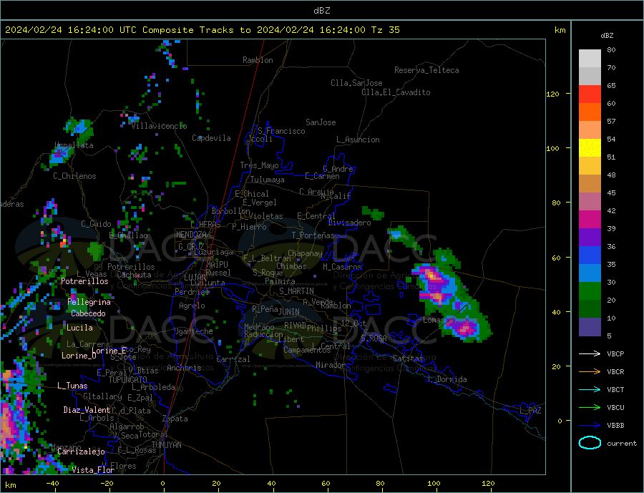Click the 'Palmira' map label

pos(280,281)
